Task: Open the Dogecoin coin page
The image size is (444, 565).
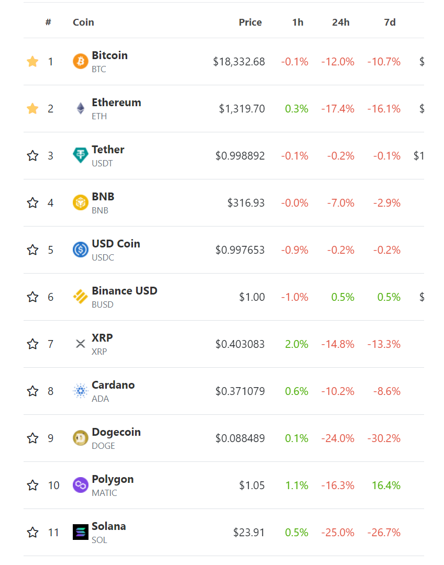Action: coord(116,432)
